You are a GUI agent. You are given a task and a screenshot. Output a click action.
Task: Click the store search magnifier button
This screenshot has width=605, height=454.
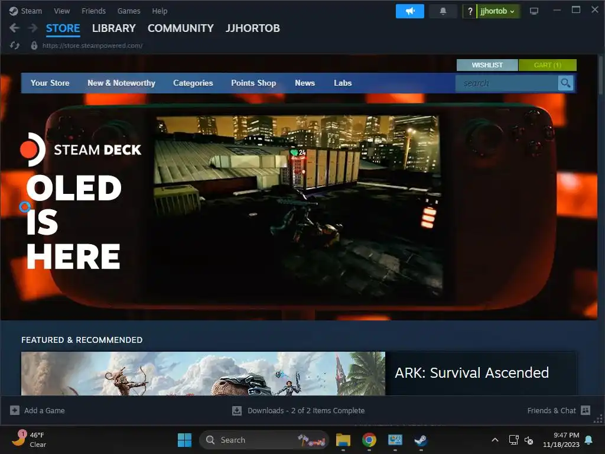(x=565, y=83)
